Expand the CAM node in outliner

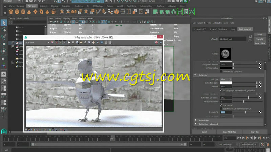point(13,47)
